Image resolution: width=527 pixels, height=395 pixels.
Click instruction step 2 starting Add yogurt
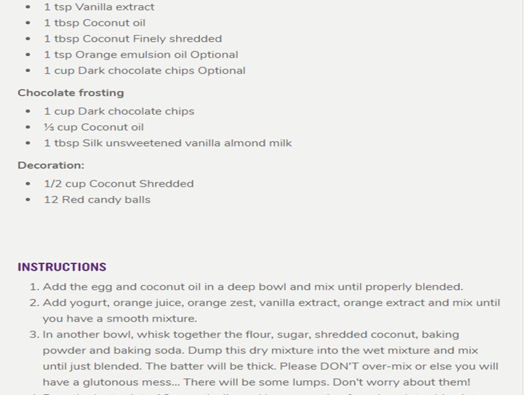271,310
